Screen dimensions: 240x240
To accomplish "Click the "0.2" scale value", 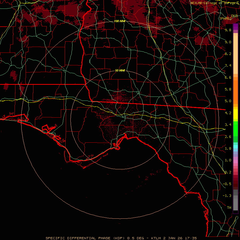I will [228, 172].
